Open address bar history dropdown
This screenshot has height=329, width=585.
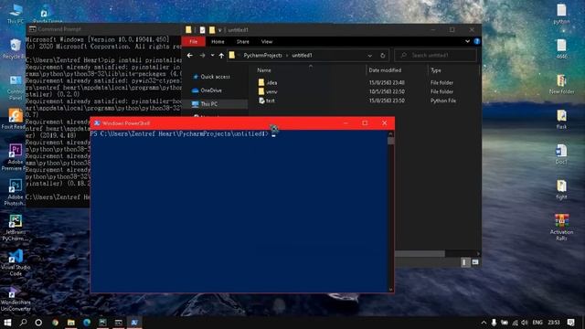coord(369,56)
